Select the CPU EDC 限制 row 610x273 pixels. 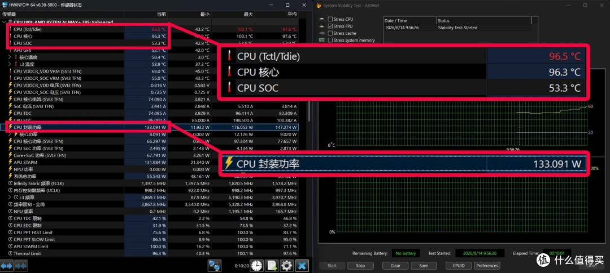click(149, 225)
